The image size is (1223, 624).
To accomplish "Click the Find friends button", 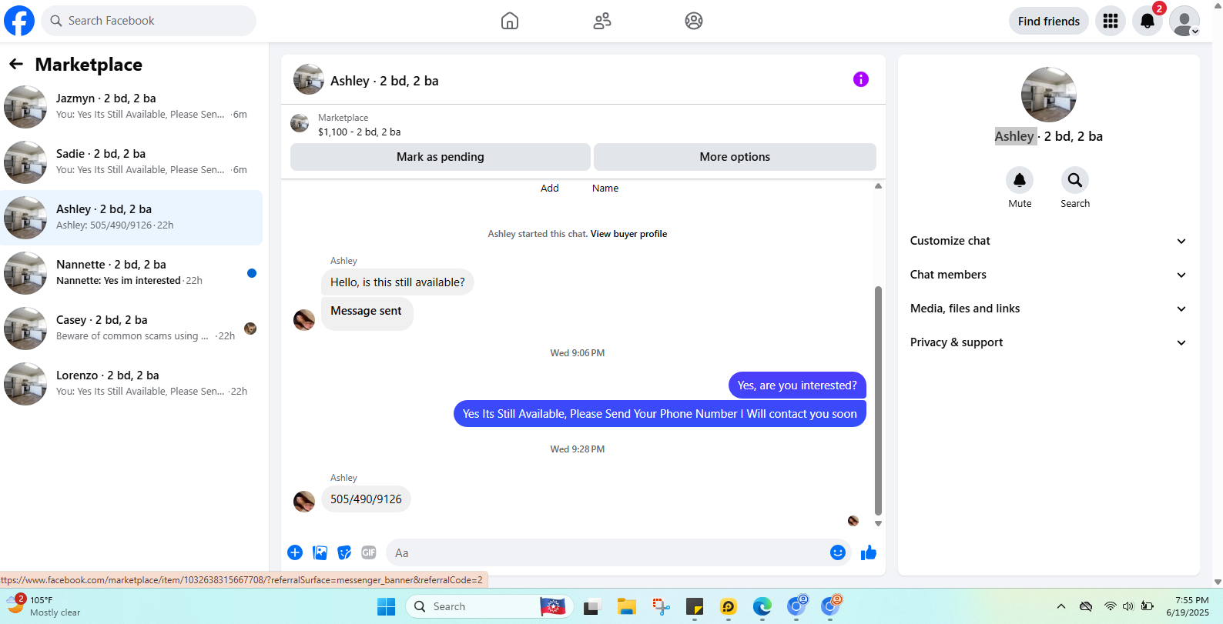I will click(x=1049, y=21).
